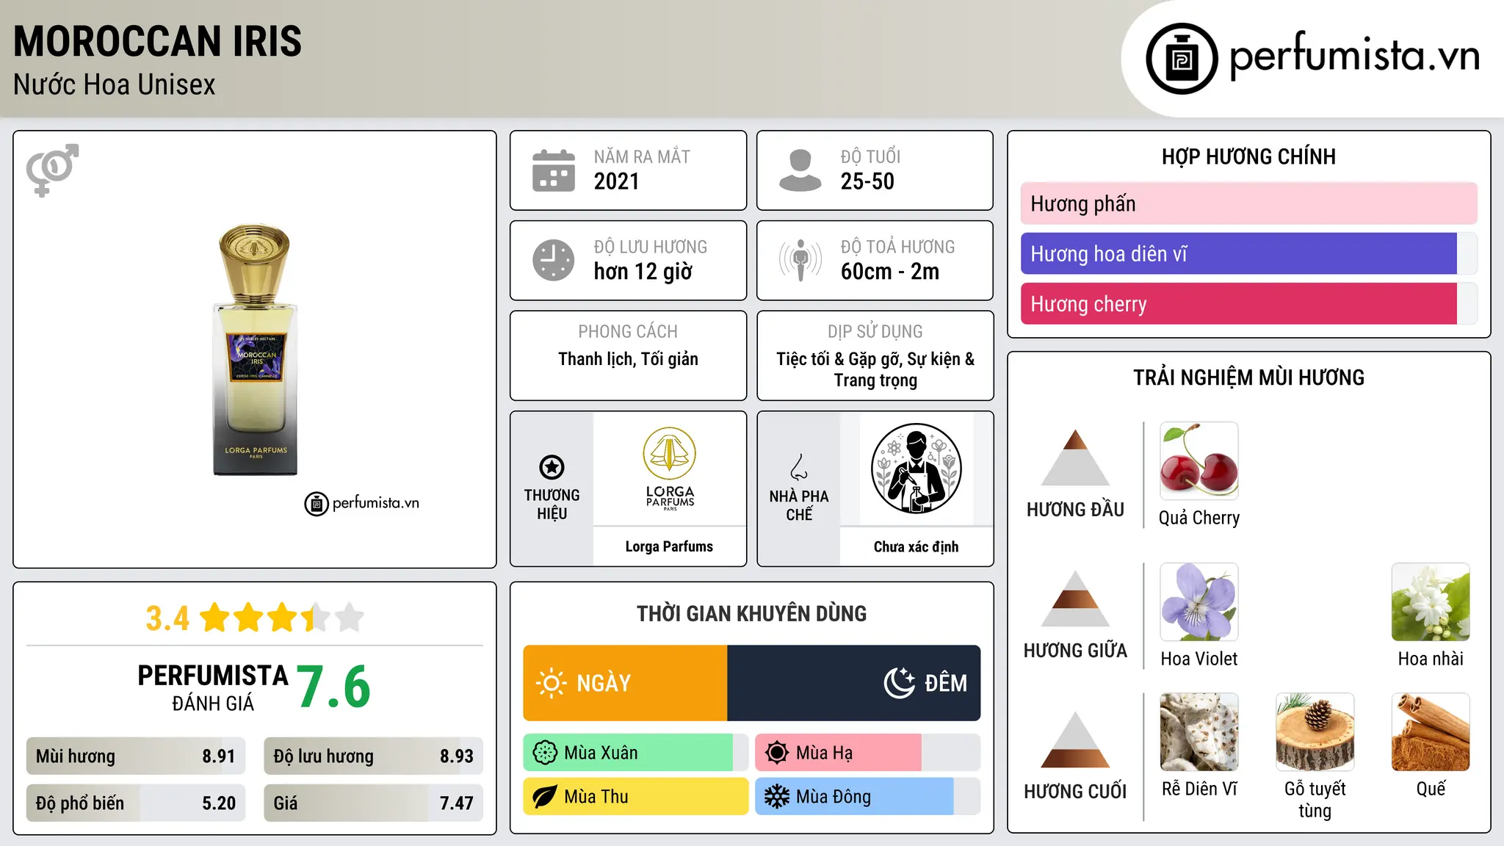The height and width of the screenshot is (846, 1504).
Task: Click the nose icon above Nhà pha chế
Action: click(799, 467)
